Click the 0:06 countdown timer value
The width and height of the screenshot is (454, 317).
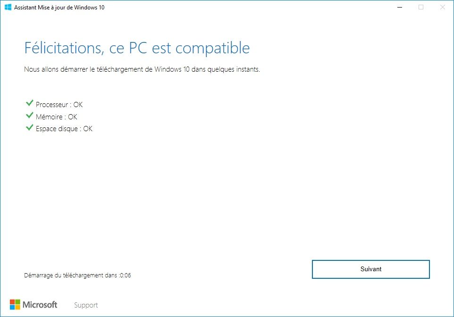coord(125,275)
